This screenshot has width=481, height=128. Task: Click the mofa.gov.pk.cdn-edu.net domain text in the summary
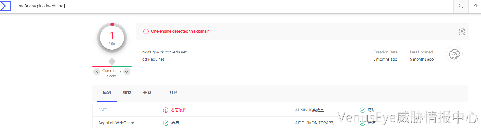point(165,52)
